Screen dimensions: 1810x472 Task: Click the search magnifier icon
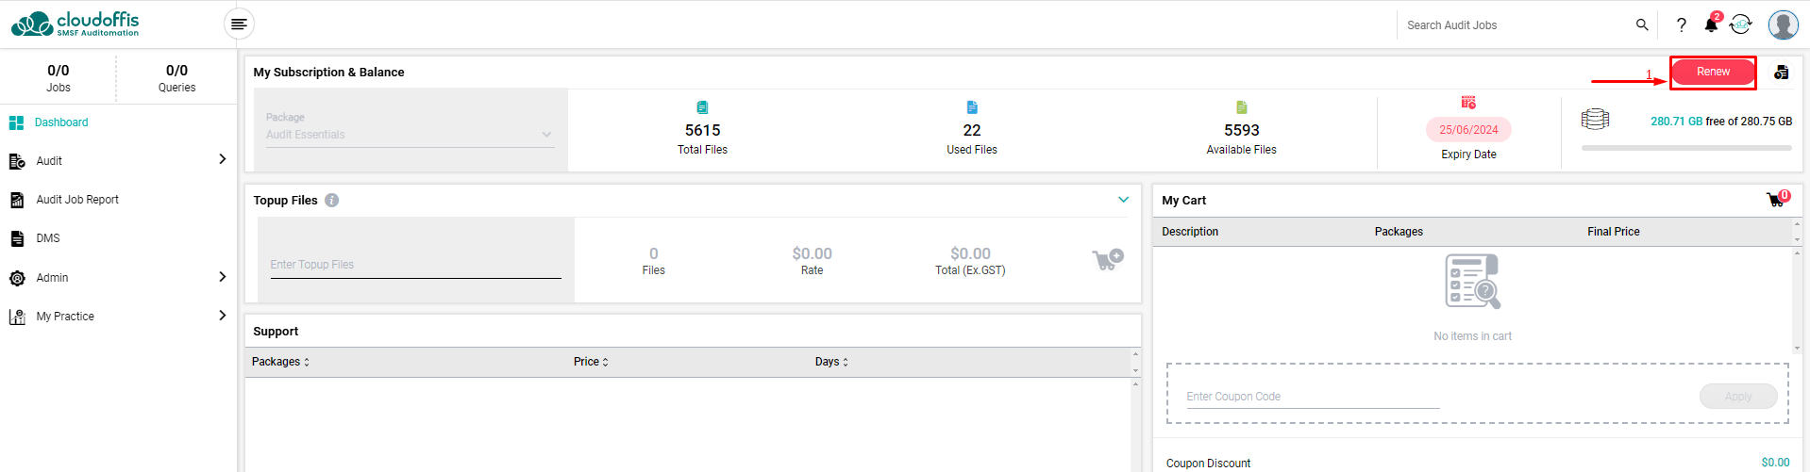(x=1642, y=24)
